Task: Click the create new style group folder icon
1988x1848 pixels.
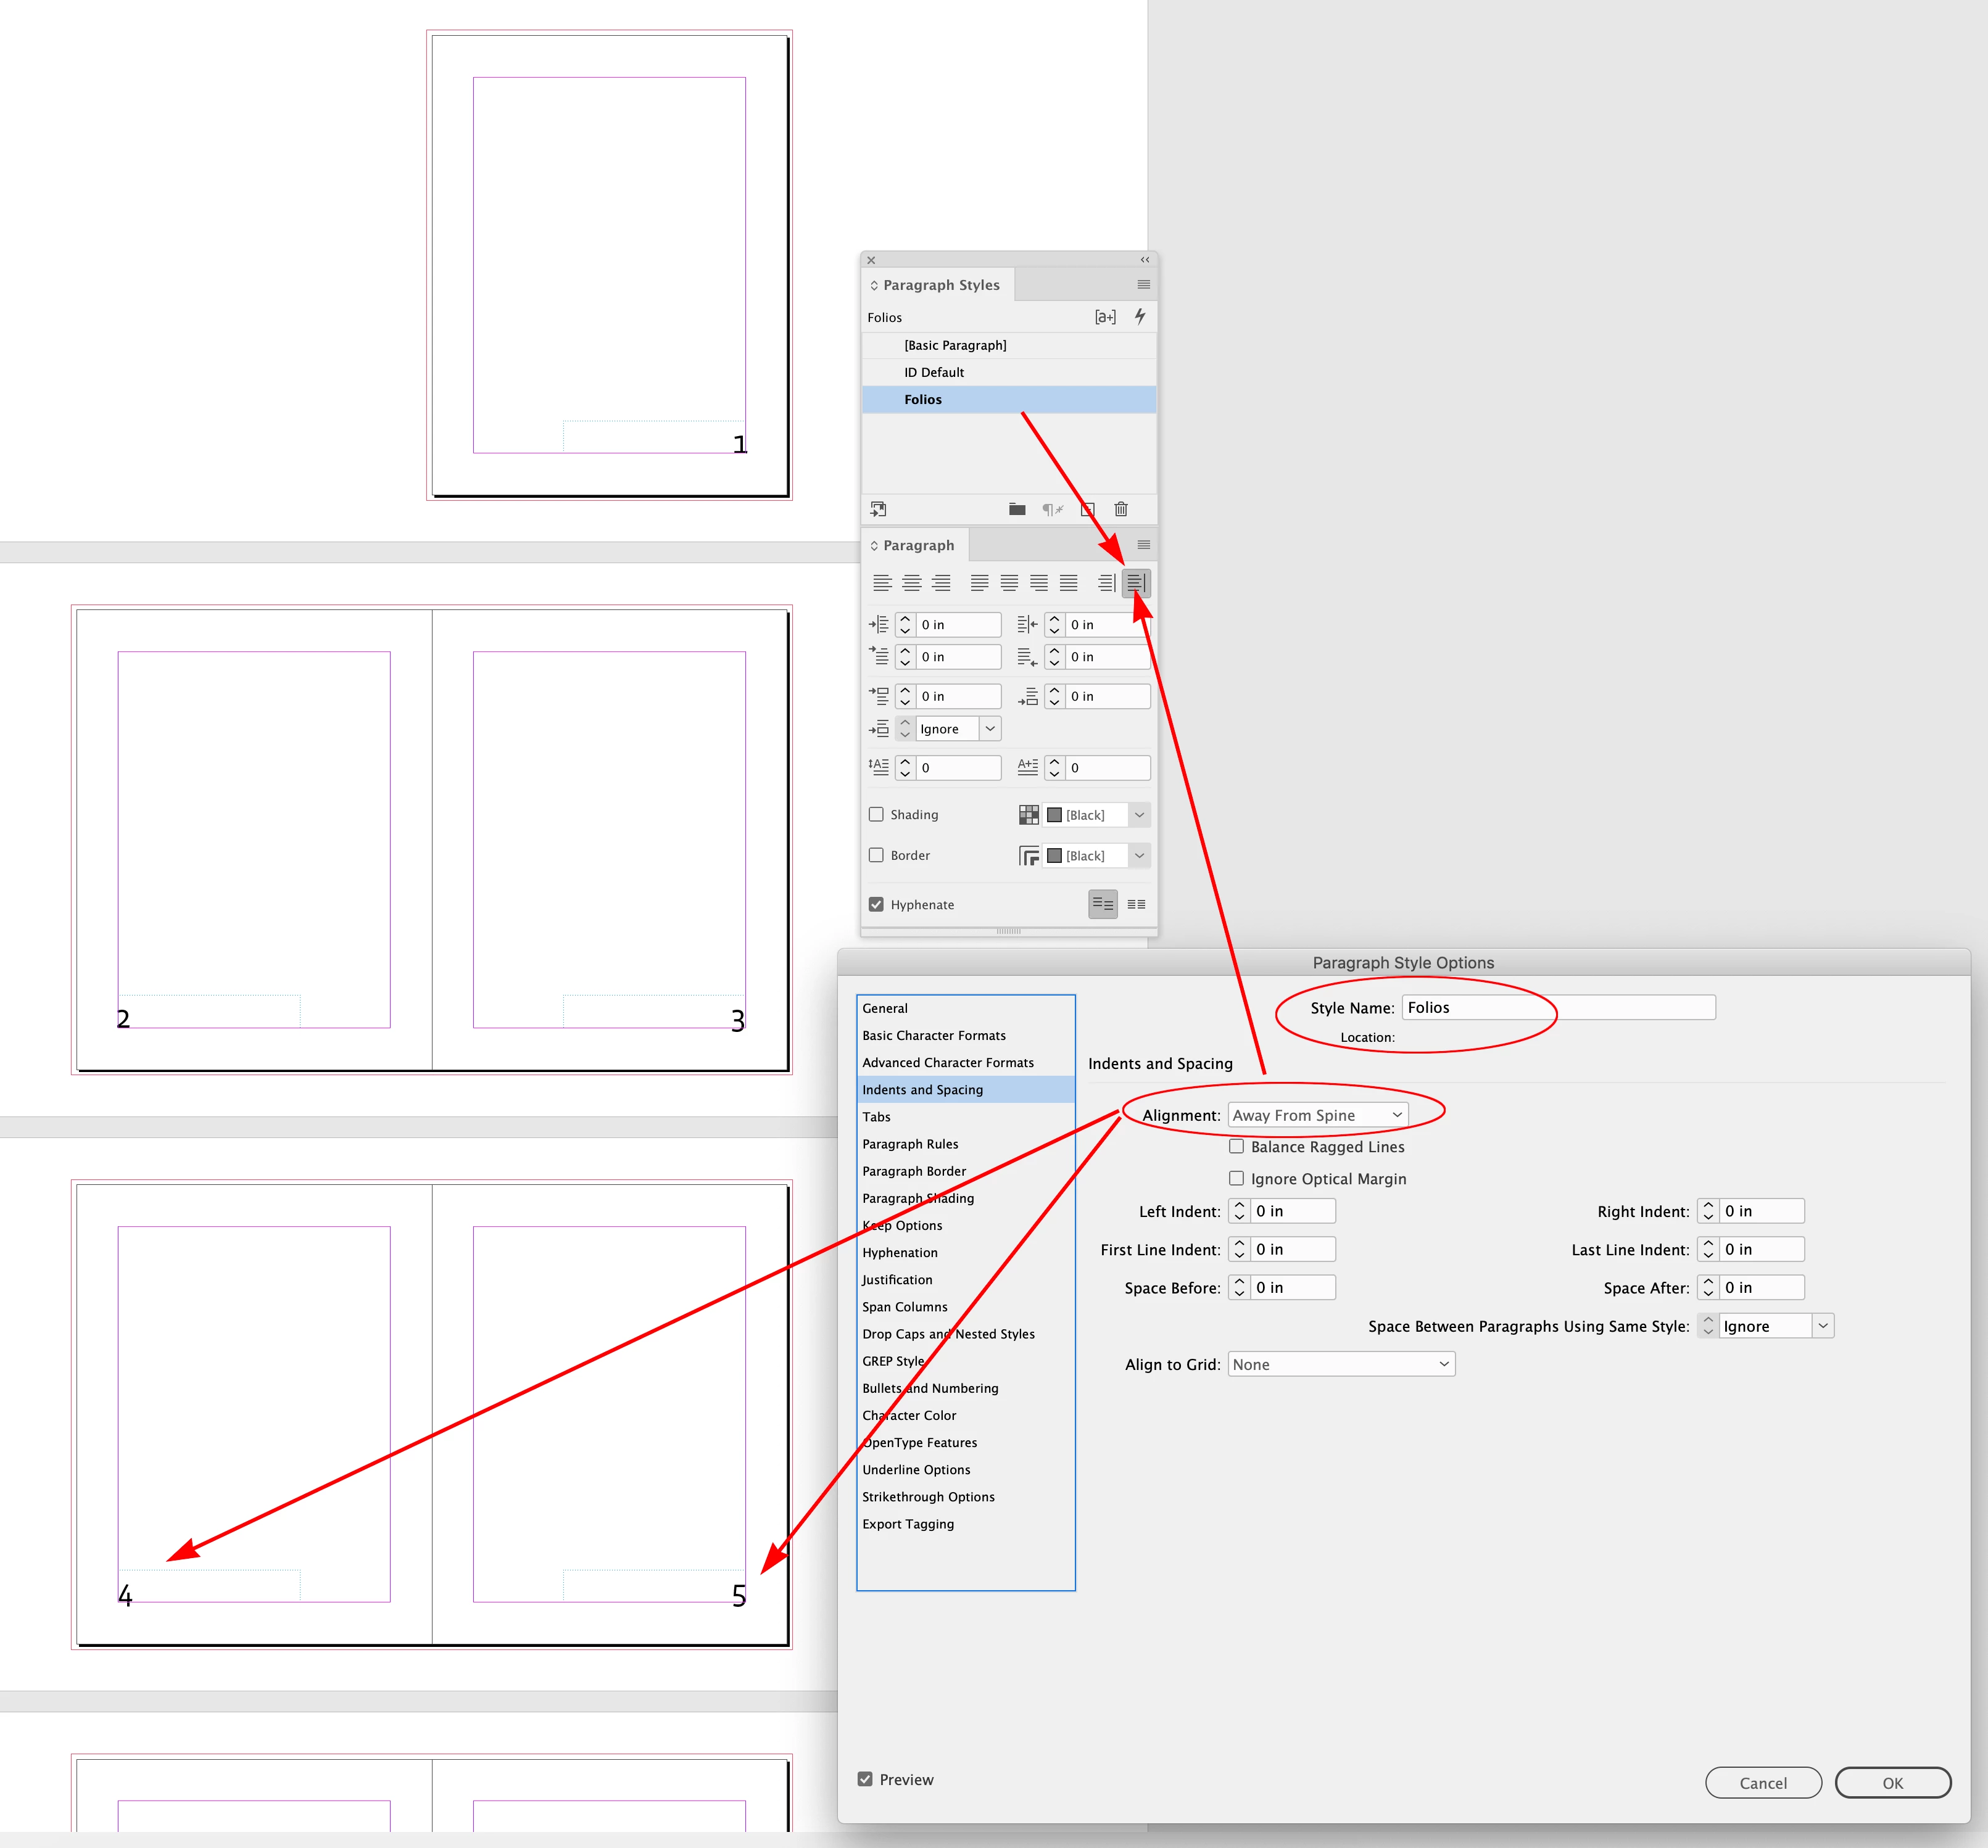Action: [x=1017, y=509]
